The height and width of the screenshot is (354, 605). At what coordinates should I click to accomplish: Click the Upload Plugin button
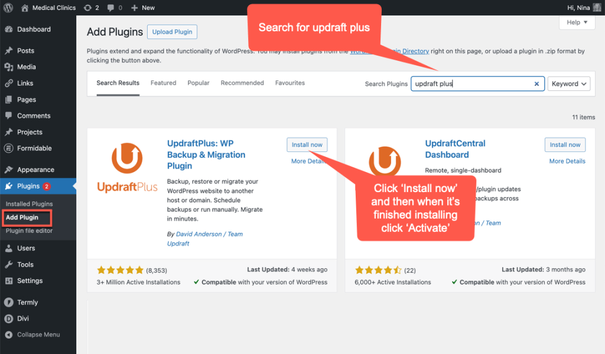click(172, 32)
